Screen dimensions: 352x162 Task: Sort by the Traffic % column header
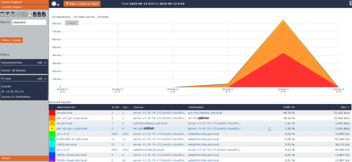pos(288,107)
